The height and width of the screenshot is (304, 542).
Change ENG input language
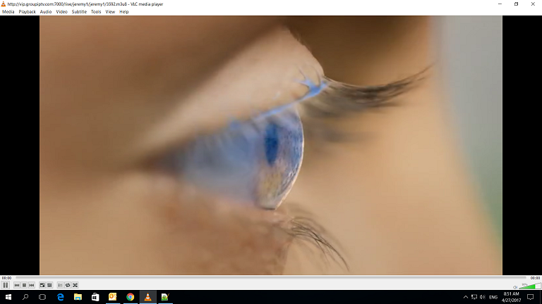tap(493, 297)
